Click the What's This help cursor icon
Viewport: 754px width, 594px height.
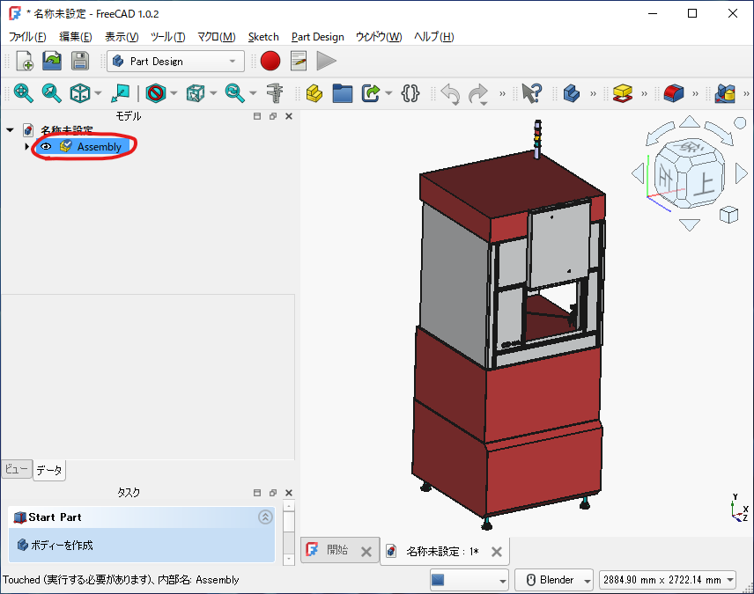point(531,93)
